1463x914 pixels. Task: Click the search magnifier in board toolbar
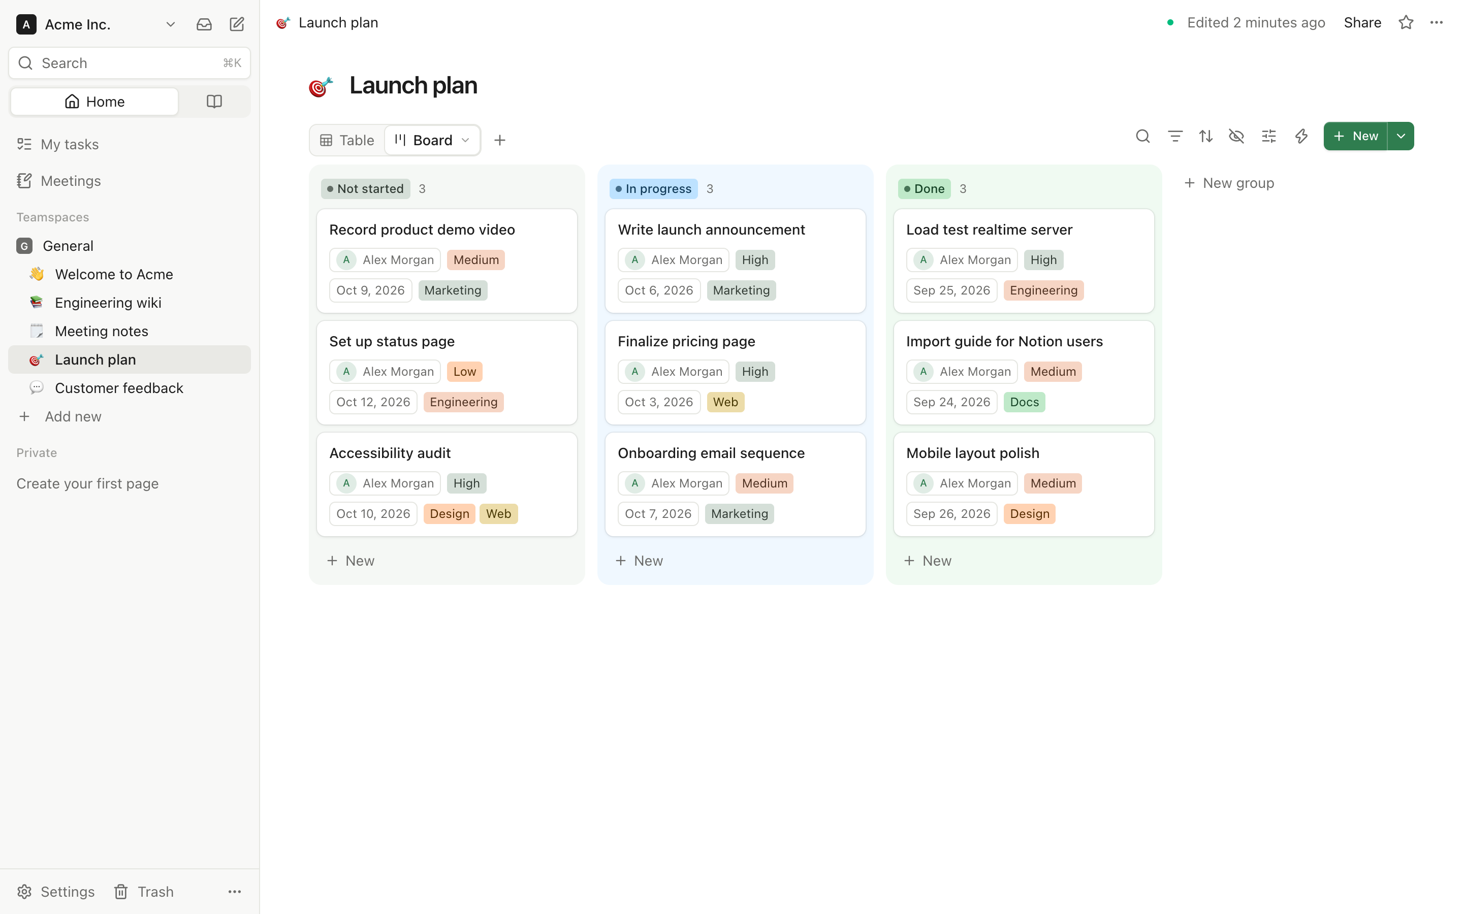coord(1142,136)
